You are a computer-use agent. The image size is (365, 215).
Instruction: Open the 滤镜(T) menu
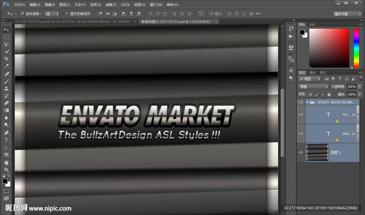[x=111, y=5]
